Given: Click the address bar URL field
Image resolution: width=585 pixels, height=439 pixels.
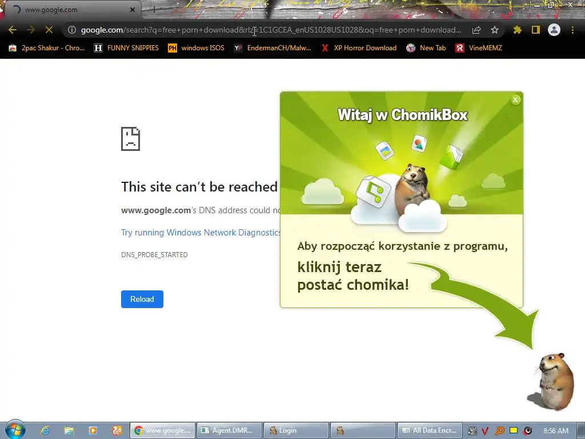Looking at the screenshot, I should pos(271,30).
